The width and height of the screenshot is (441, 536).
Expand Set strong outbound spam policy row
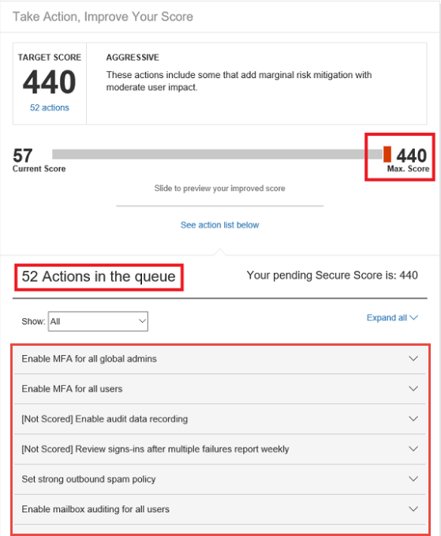(219, 479)
